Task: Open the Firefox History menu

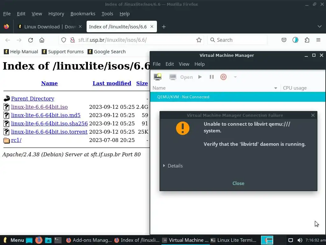Action: tap(56, 14)
